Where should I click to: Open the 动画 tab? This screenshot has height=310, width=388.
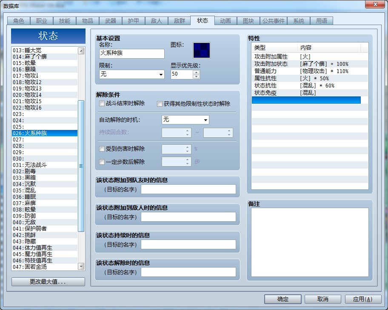pos(225,21)
